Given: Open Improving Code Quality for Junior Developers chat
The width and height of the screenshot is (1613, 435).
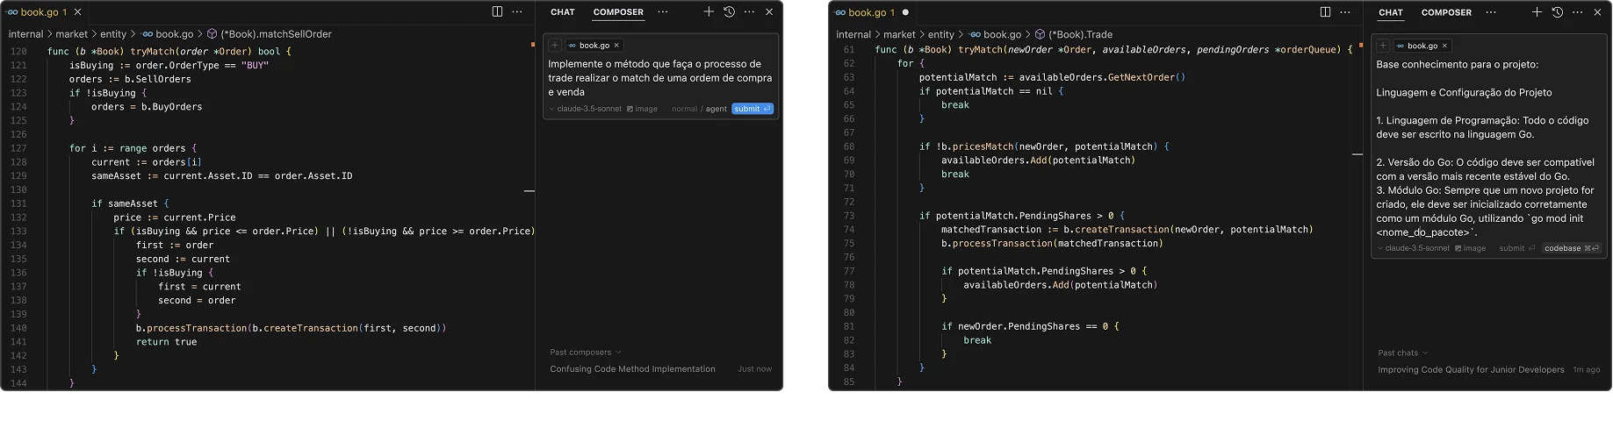Looking at the screenshot, I should click(1471, 370).
